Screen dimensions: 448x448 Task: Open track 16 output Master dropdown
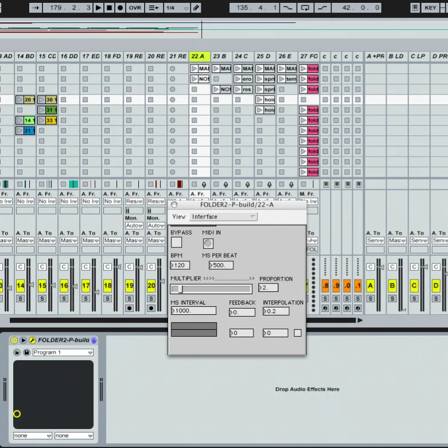[x=69, y=240]
